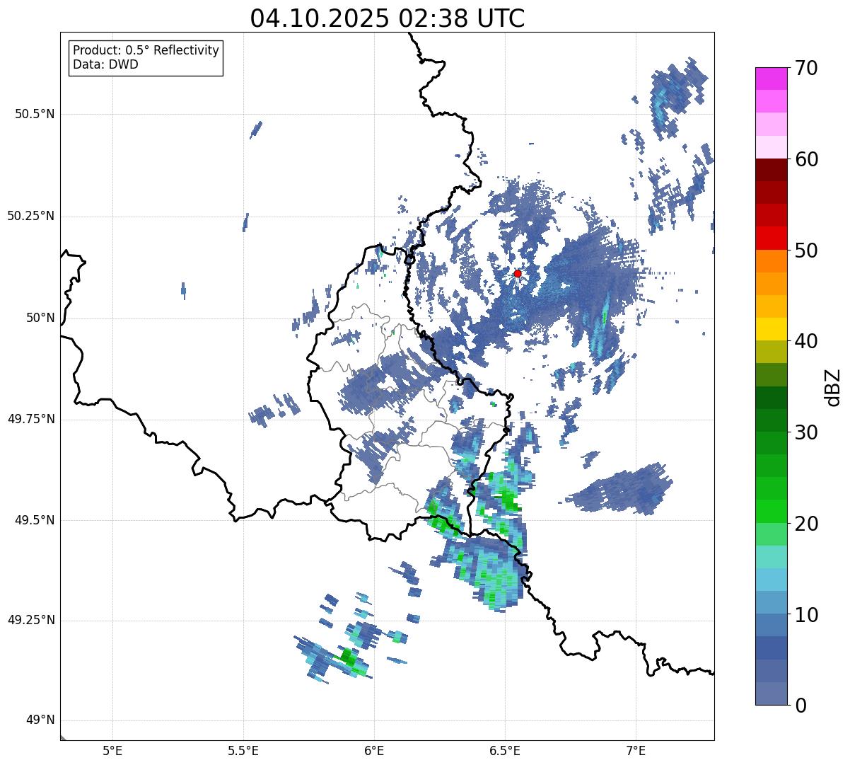Click the 49.25°N latitude label
850x765 pixels.
31,620
